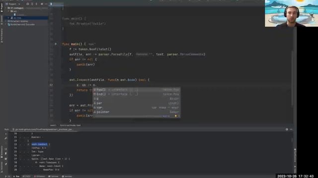Select the file inside ast folder
The width and height of the screenshot is (318, 178).
point(19,14)
